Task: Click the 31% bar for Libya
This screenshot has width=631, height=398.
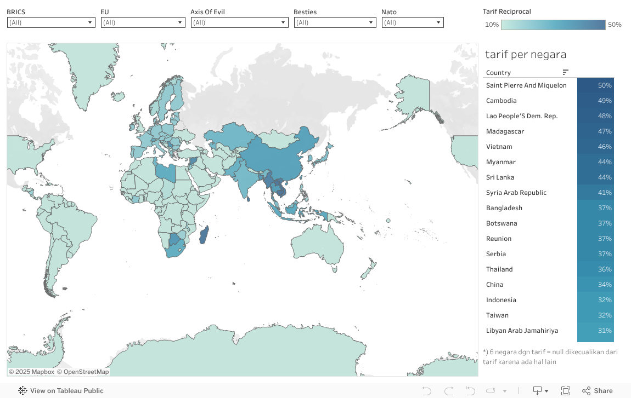Action: (595, 331)
